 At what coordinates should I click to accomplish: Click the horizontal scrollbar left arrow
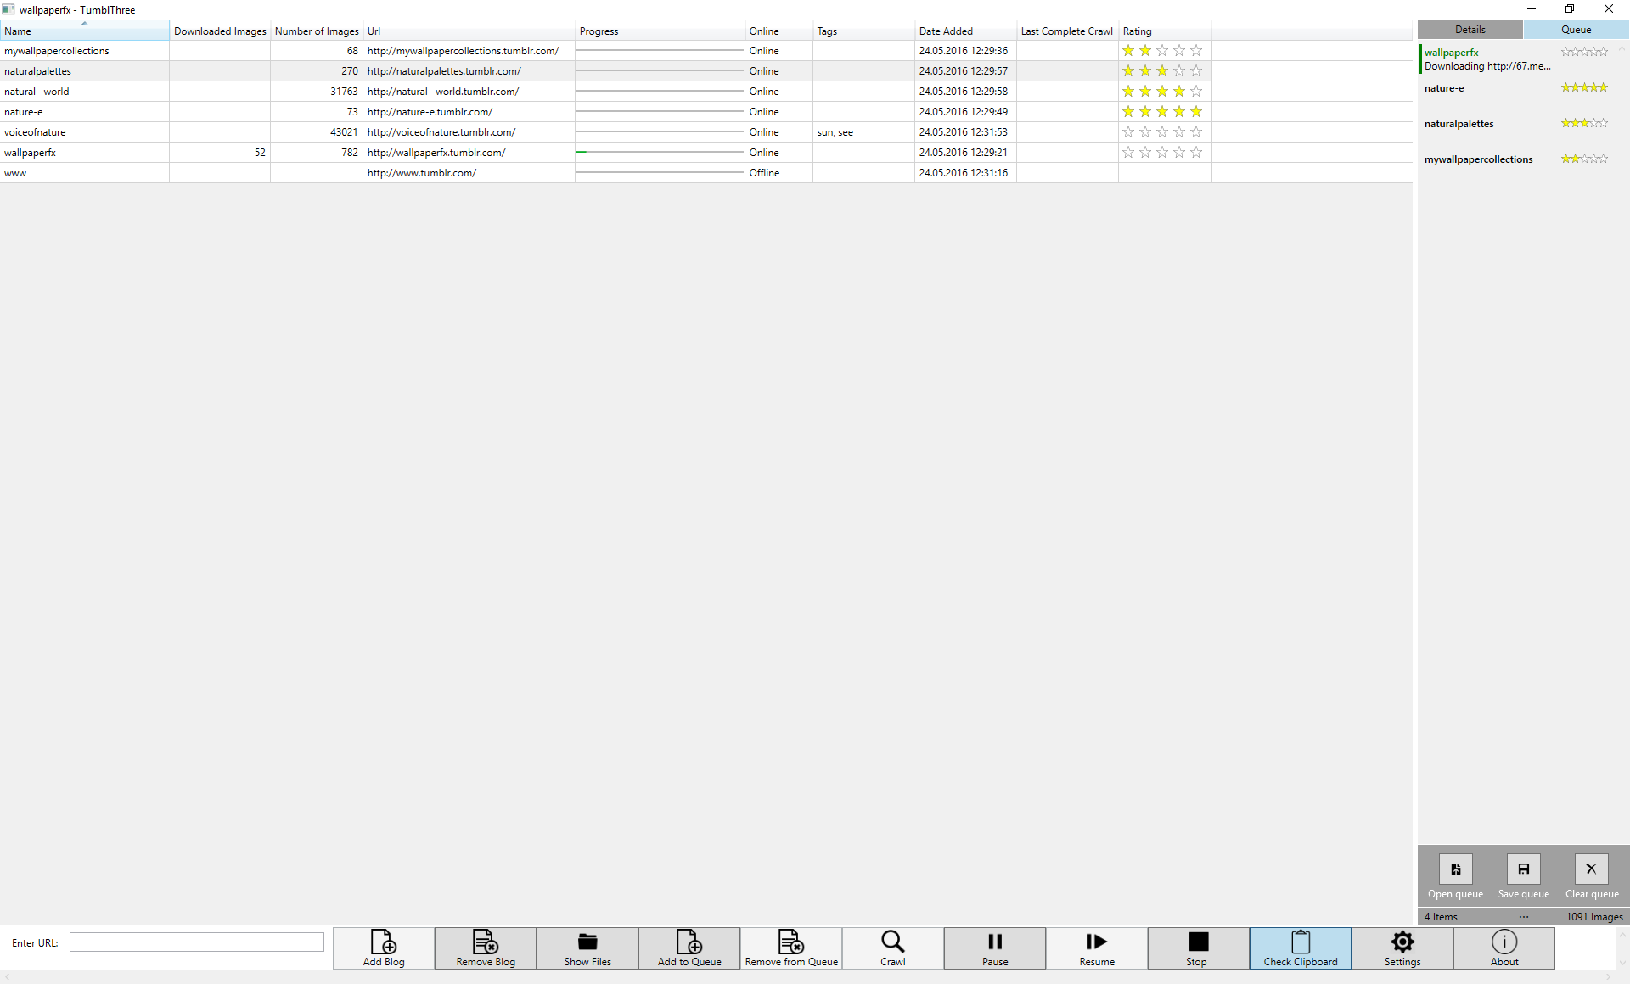(x=6, y=977)
